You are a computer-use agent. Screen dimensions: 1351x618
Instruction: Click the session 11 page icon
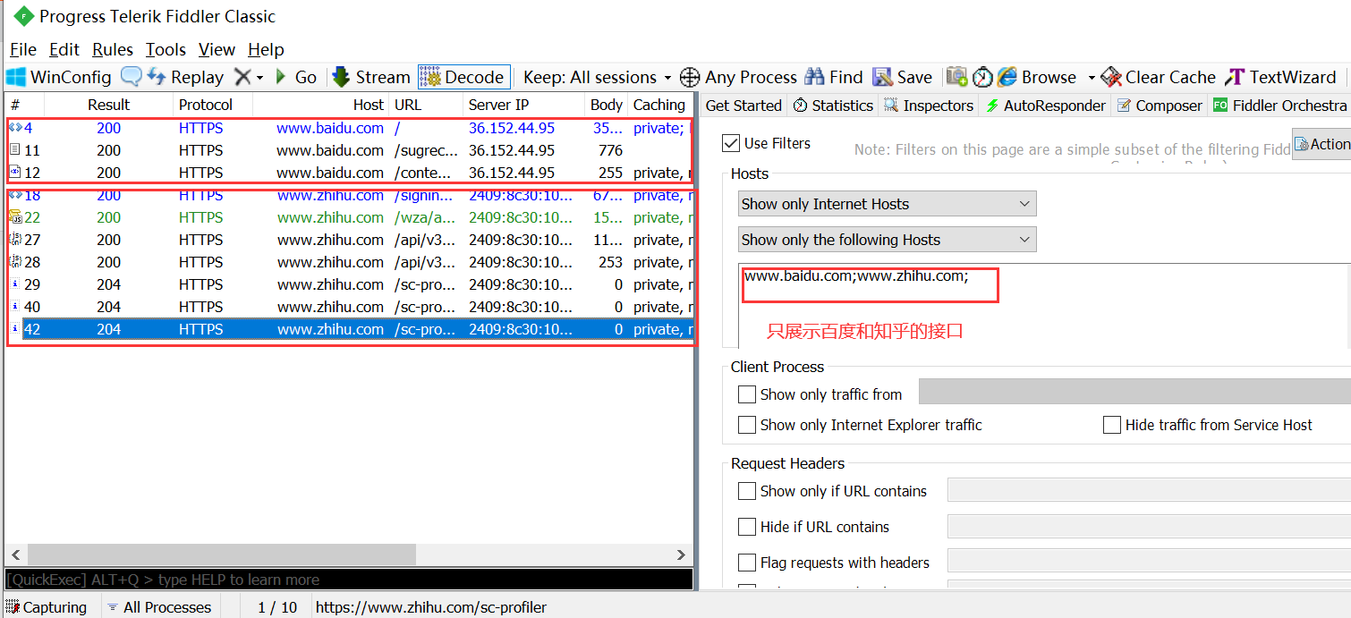[15, 150]
